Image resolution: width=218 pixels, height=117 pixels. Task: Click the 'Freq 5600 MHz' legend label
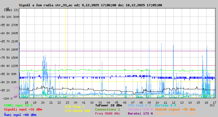click(108, 113)
